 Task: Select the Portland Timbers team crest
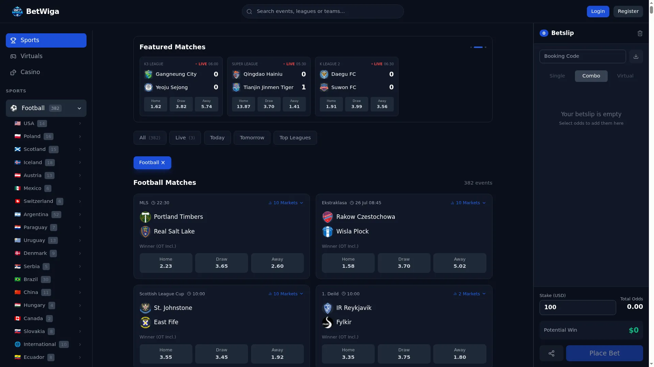pos(145,217)
